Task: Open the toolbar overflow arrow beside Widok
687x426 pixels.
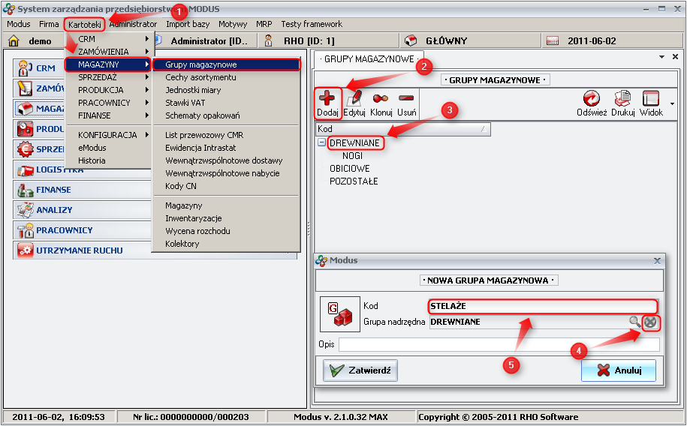Action: coord(672,103)
